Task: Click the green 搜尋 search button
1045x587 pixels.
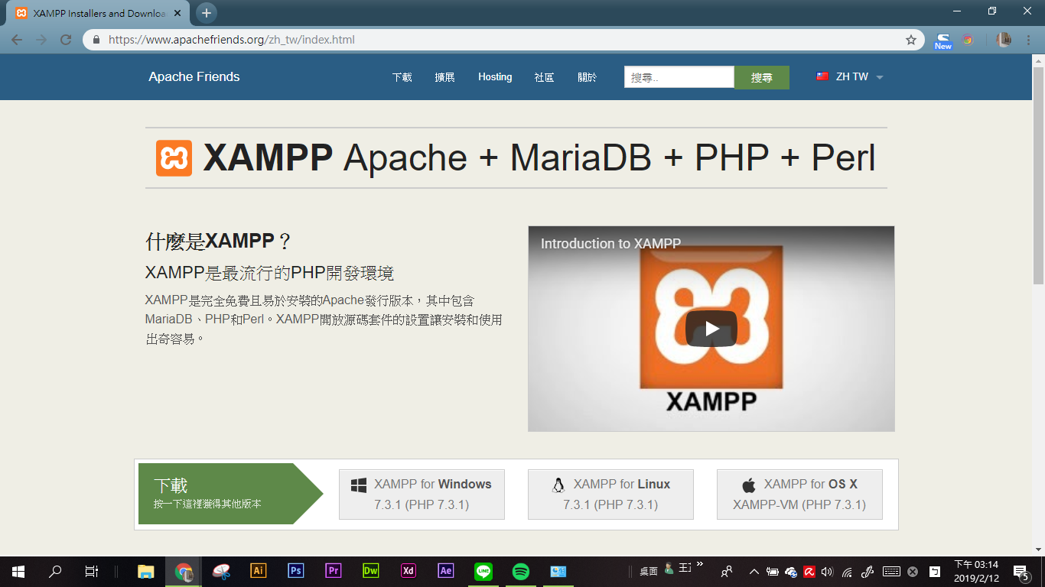Action: click(761, 77)
